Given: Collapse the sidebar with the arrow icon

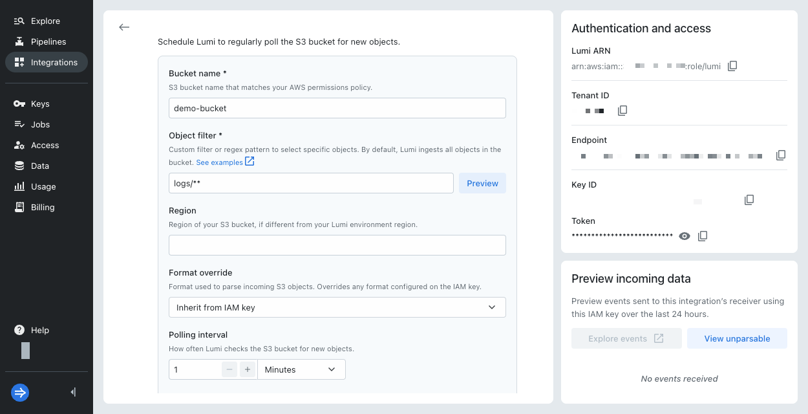Looking at the screenshot, I should coord(73,392).
